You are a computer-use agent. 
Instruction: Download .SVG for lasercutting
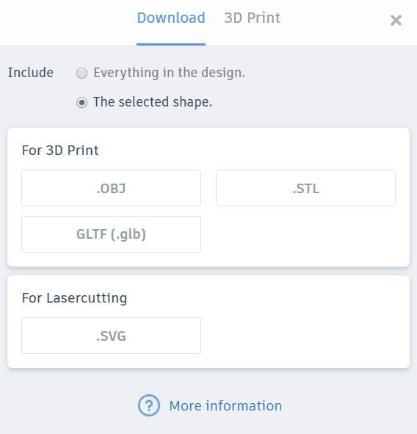tap(112, 336)
